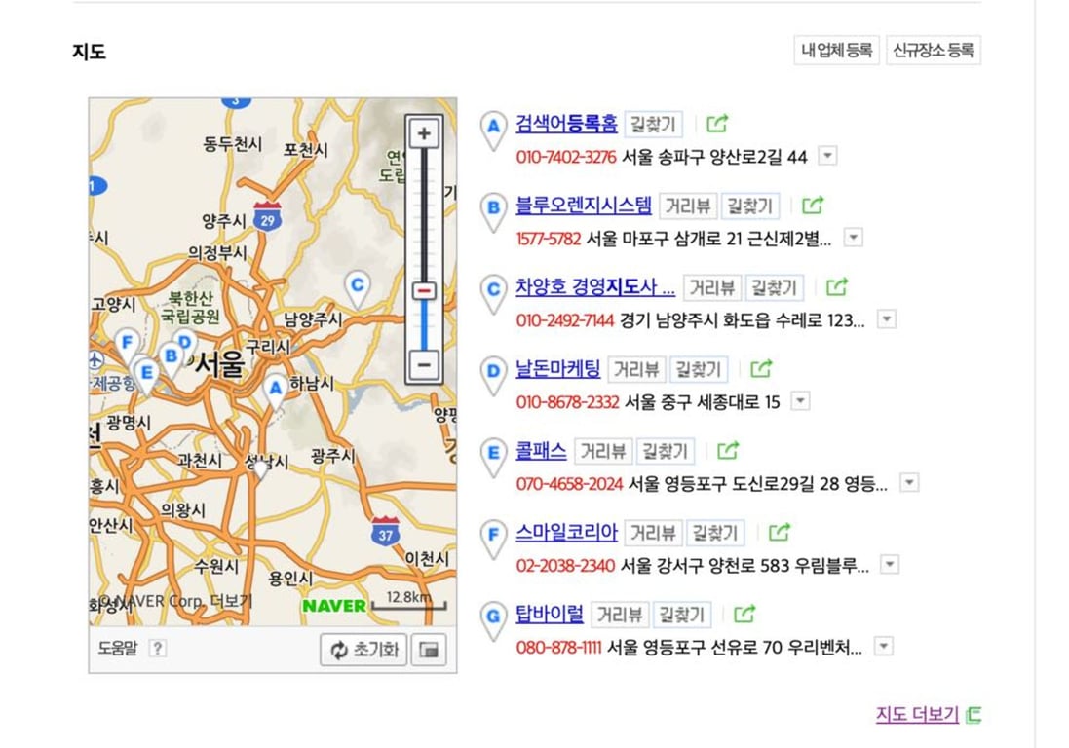
Task: Click the zoom out minus button on map
Action: (423, 364)
